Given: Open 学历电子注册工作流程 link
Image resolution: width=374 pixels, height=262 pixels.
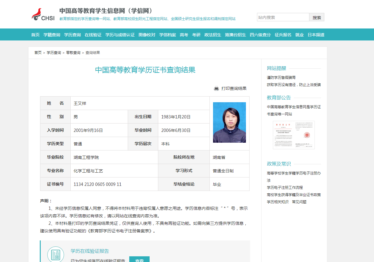Looking at the screenshot, I should click(285, 188).
